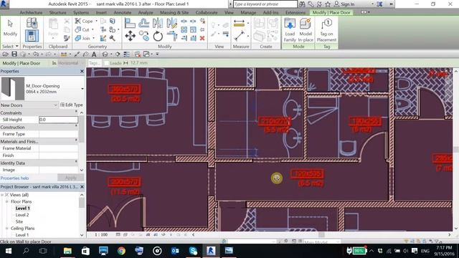Open File Explorer from the taskbar

(x=67, y=251)
